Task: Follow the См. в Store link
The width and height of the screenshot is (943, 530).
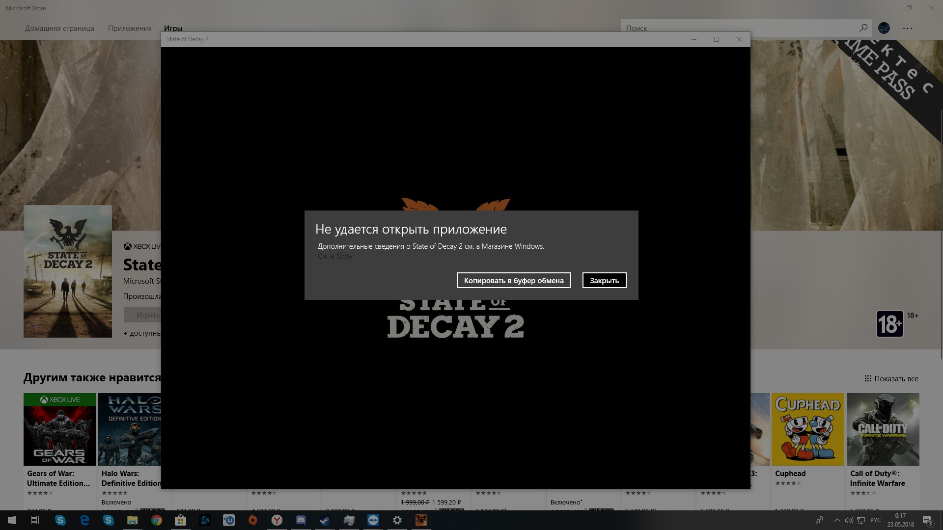Action: pyautogui.click(x=335, y=256)
